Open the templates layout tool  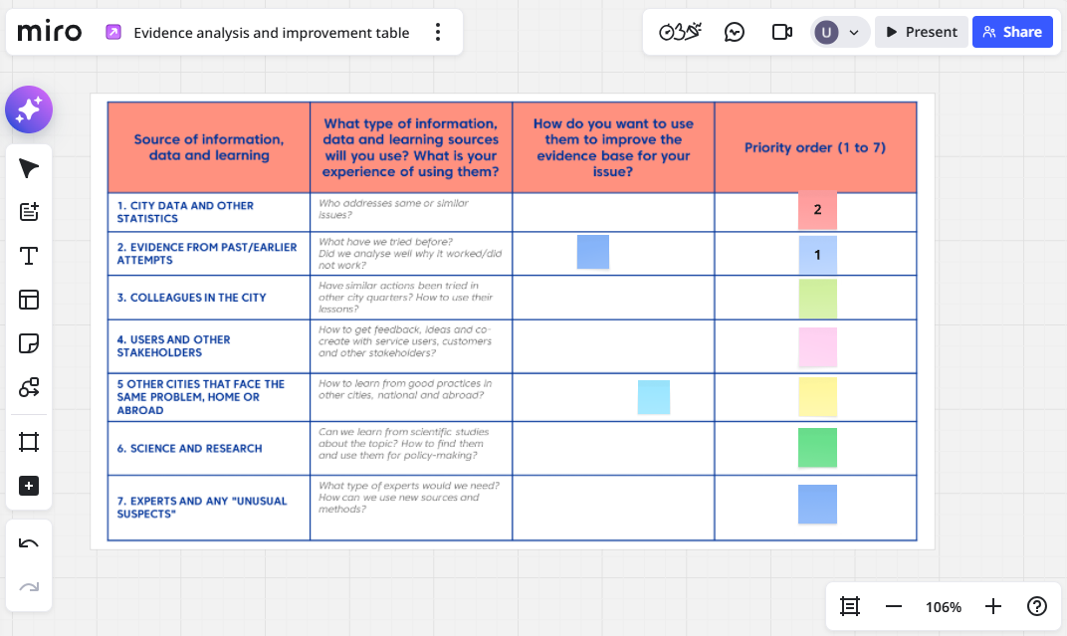click(29, 300)
